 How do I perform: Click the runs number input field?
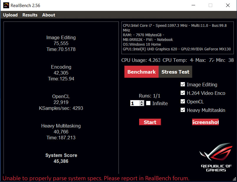[135, 103]
